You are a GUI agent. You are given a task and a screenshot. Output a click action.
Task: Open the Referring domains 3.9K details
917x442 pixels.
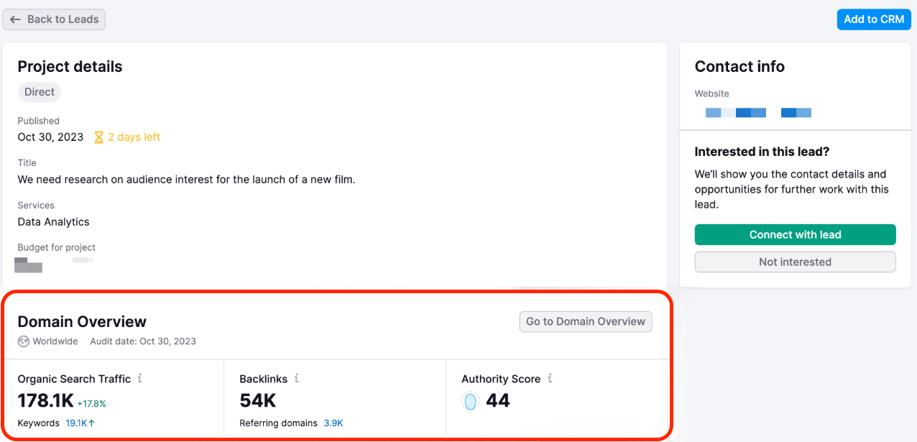[332, 423]
